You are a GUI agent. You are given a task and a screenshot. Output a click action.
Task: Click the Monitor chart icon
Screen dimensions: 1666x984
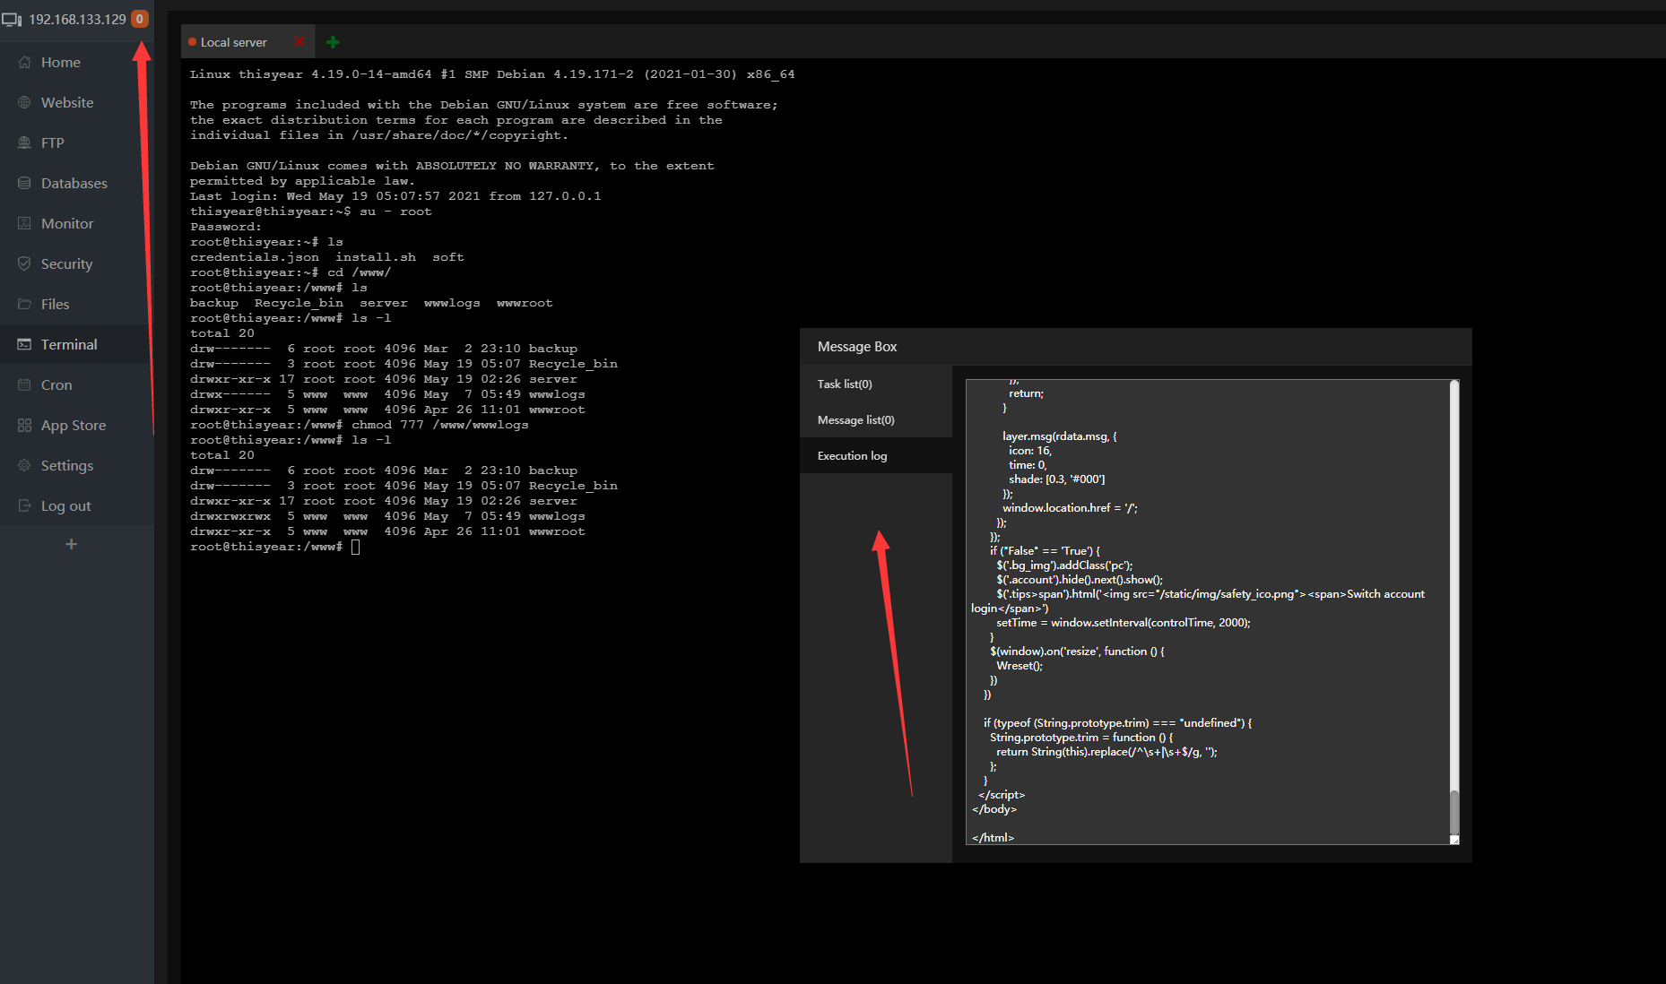pyautogui.click(x=24, y=224)
